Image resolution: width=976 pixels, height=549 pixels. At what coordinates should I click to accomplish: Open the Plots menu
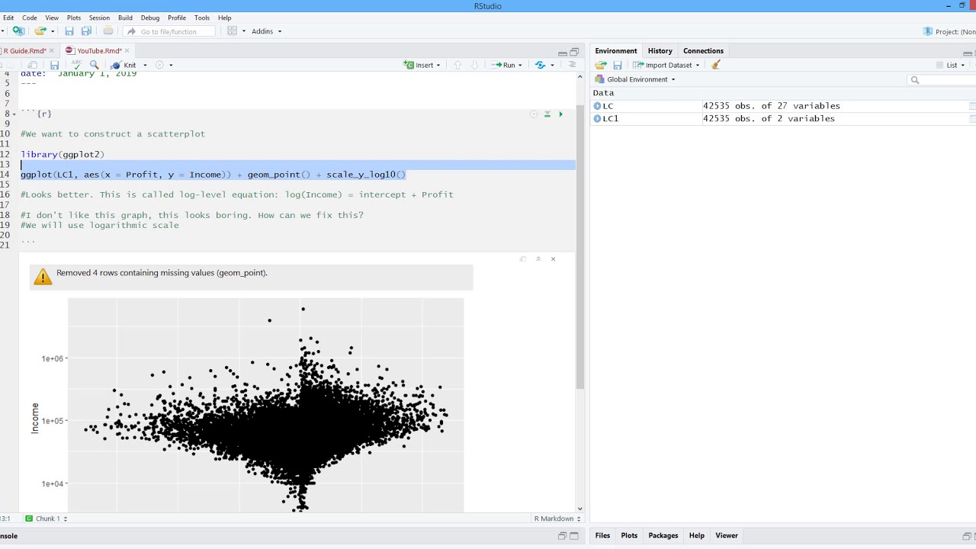(x=74, y=18)
